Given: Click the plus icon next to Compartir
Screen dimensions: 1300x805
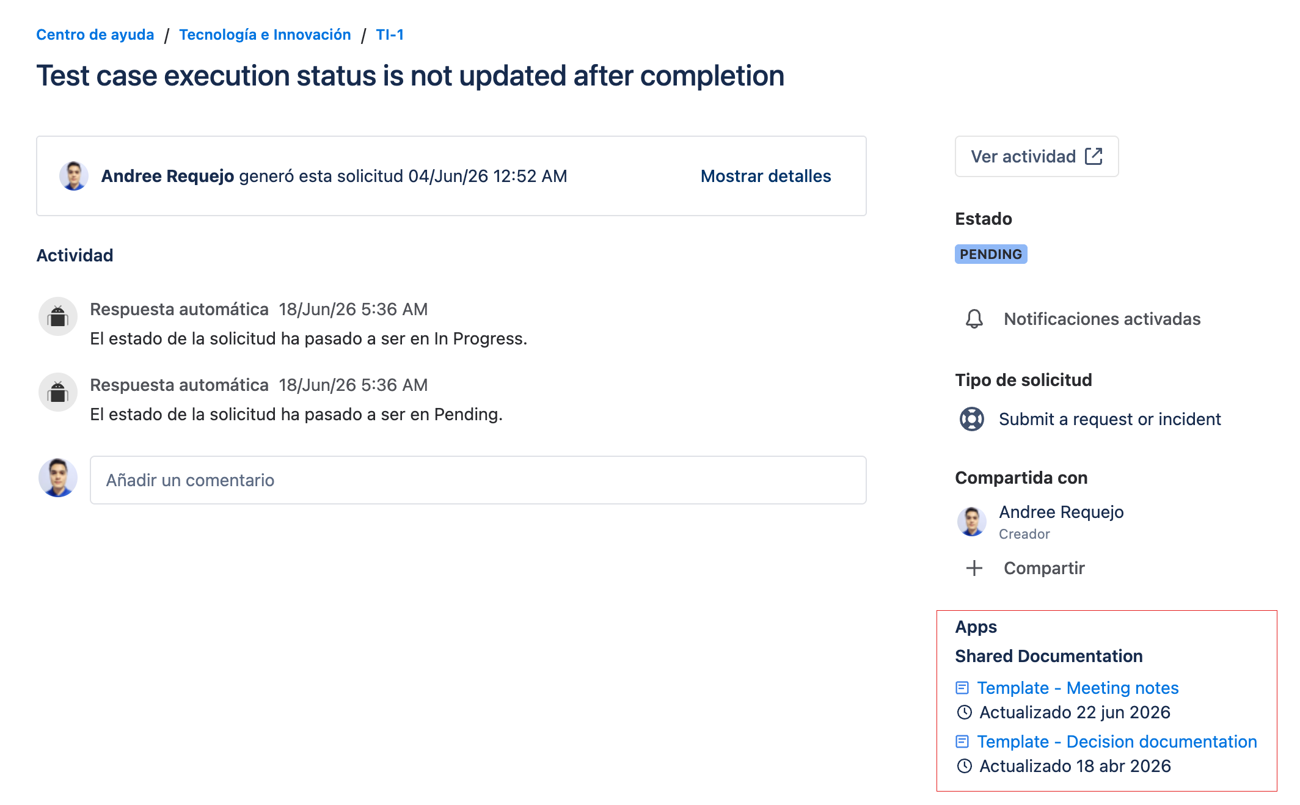Looking at the screenshot, I should point(974,568).
